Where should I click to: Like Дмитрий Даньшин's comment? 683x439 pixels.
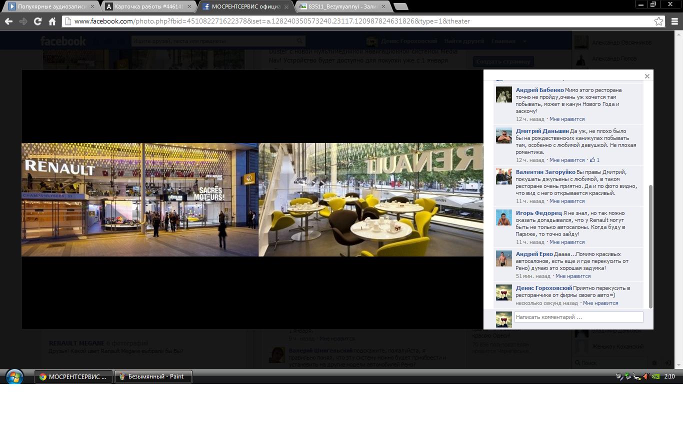(566, 160)
